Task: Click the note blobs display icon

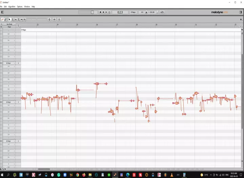Action: tap(2, 19)
